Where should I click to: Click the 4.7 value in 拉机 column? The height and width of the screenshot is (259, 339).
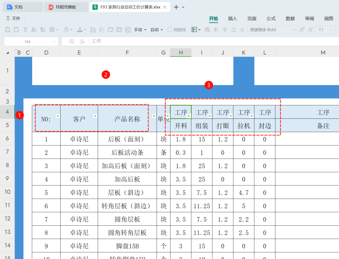pyautogui.click(x=244, y=193)
